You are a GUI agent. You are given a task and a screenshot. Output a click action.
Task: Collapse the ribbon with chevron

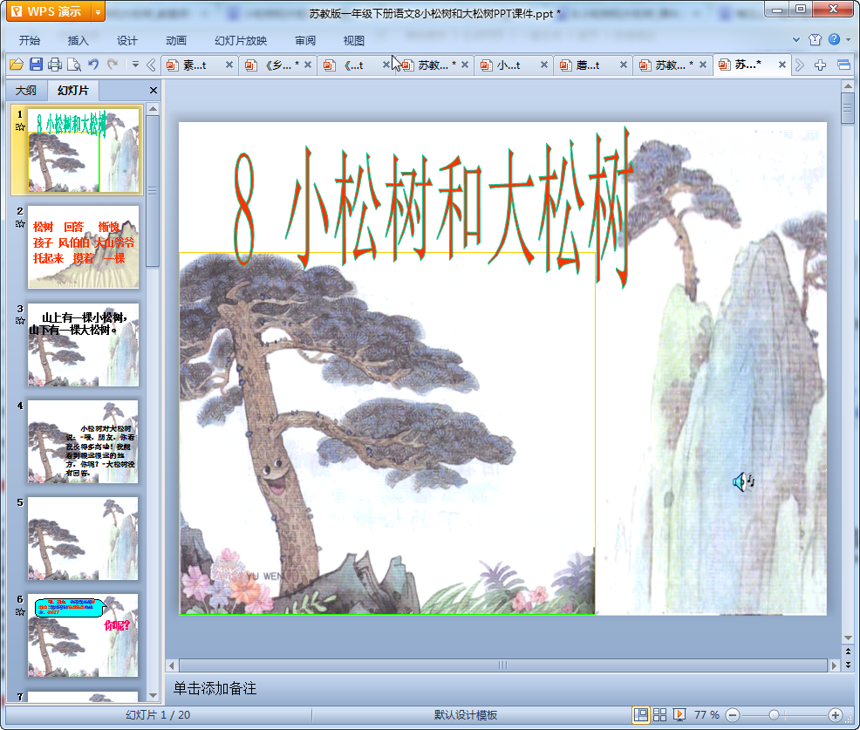point(796,39)
